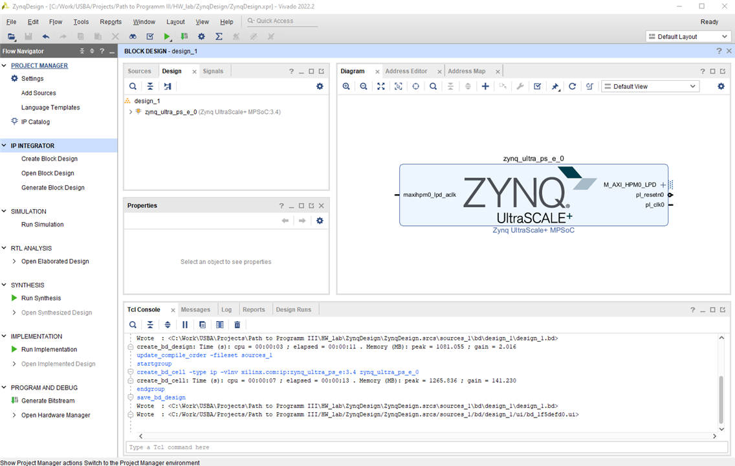The height and width of the screenshot is (466, 735).
Task: Click Generate Block Design in Flow Navigator
Action: tap(52, 188)
